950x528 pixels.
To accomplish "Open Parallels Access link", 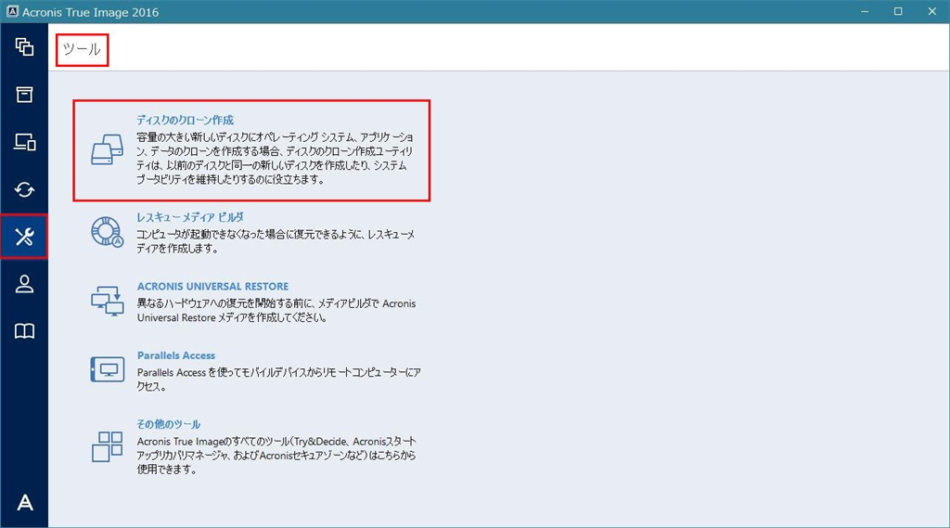I will 175,355.
